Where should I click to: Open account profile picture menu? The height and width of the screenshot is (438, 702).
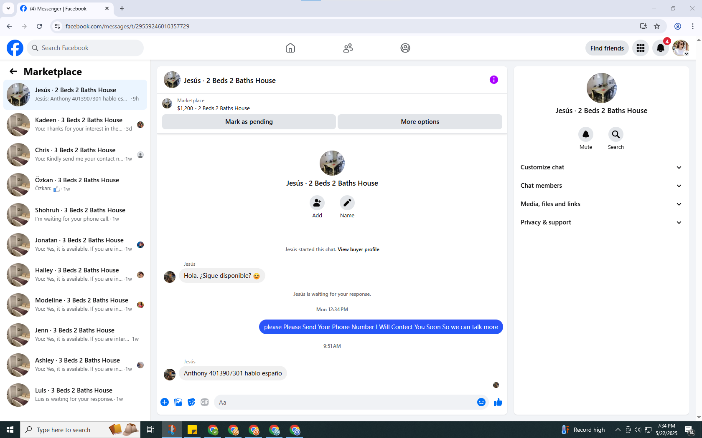coord(681,48)
